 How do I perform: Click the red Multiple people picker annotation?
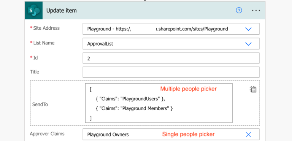(189, 89)
